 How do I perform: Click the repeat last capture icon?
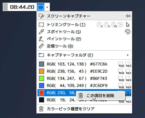[120, 25]
